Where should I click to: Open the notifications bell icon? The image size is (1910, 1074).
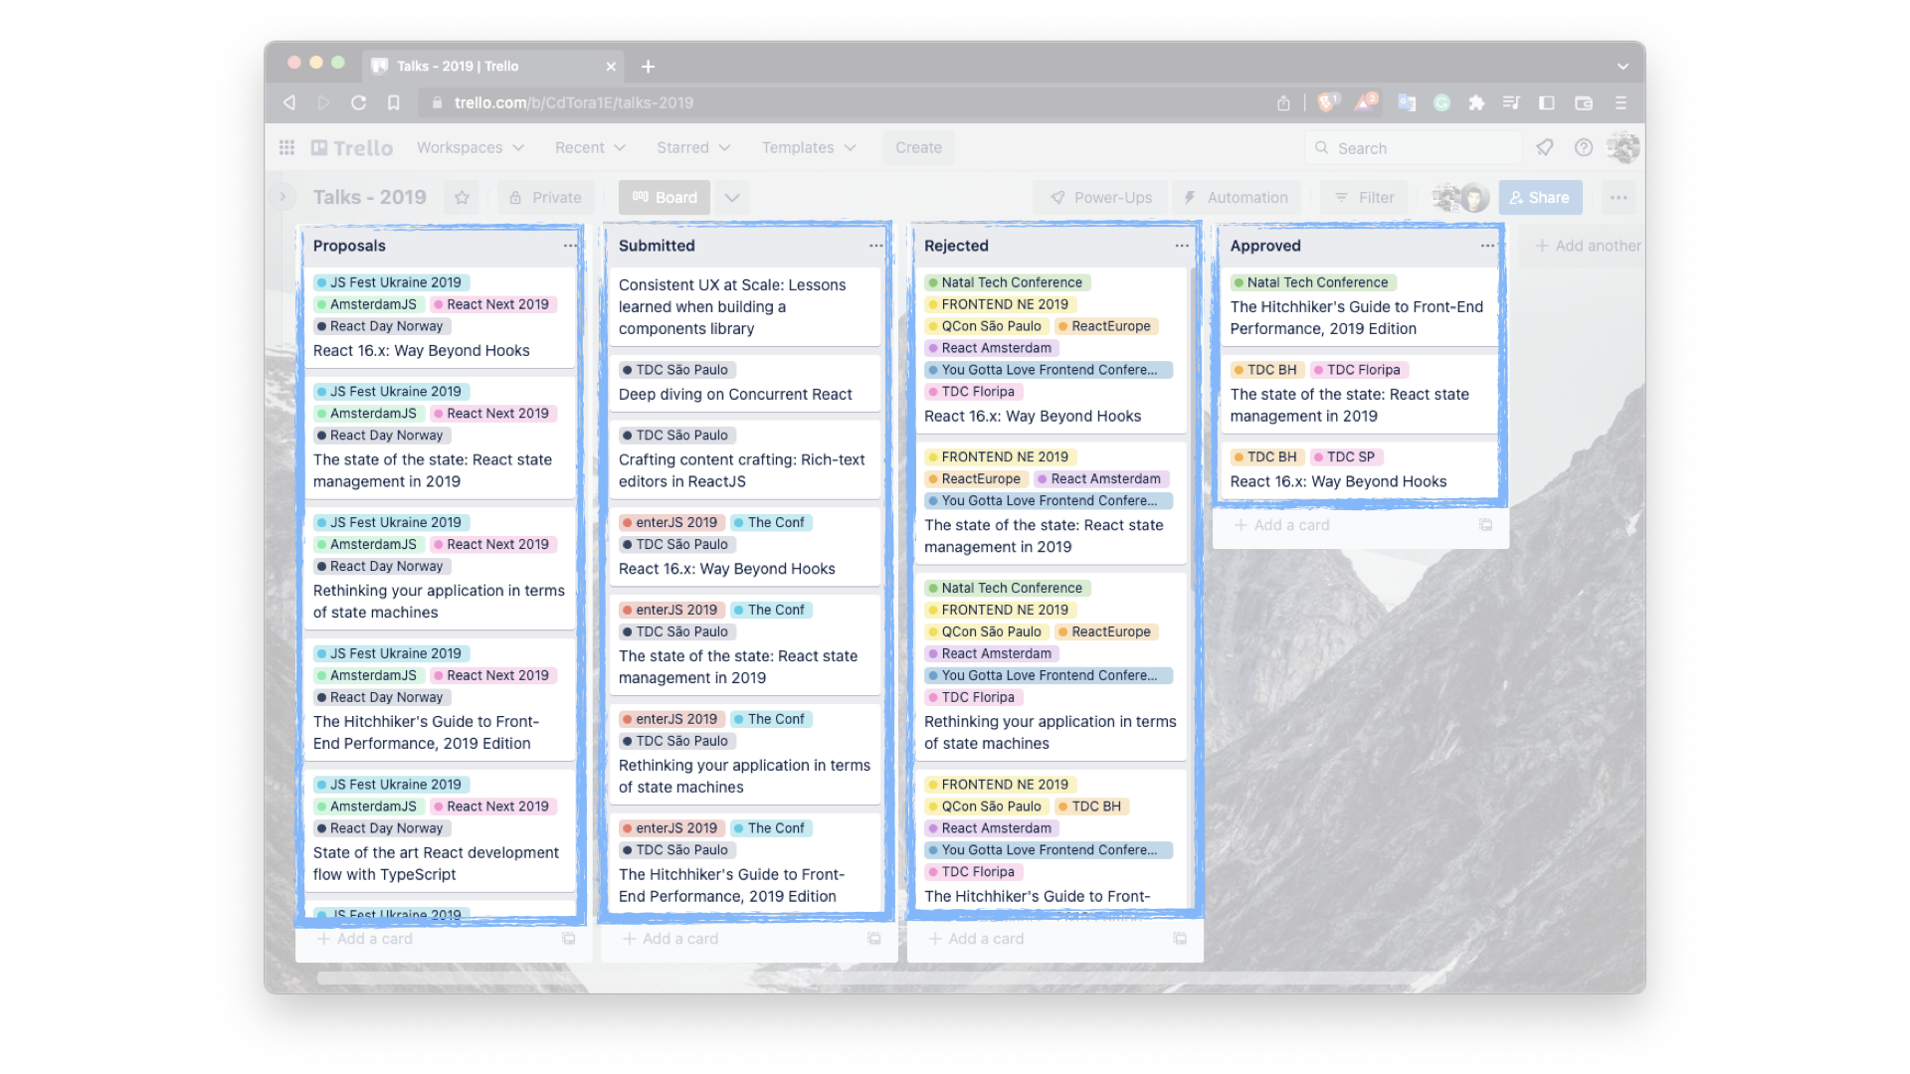pyautogui.click(x=1544, y=148)
